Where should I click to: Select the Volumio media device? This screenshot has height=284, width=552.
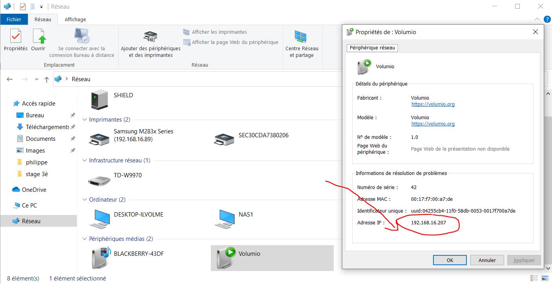point(272,258)
